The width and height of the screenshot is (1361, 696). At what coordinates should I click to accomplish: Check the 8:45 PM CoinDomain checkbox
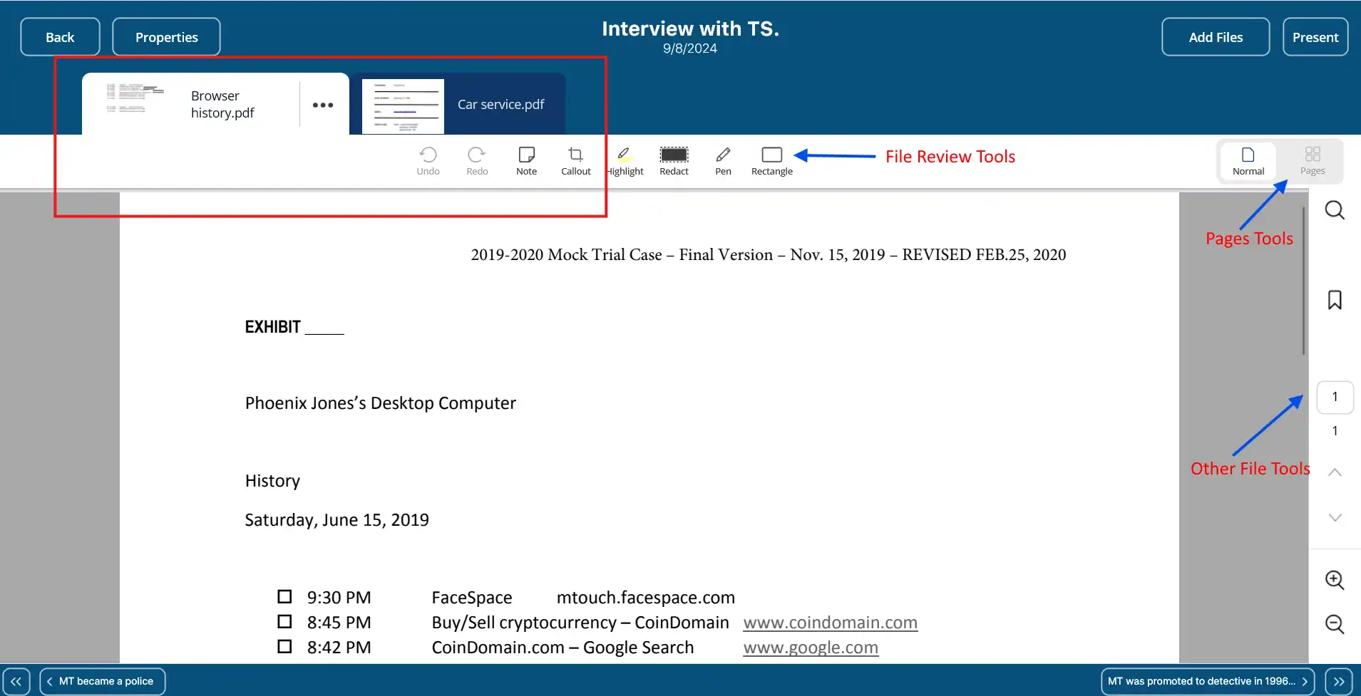point(284,621)
